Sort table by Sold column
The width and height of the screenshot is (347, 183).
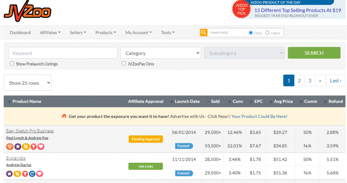pyautogui.click(x=215, y=101)
